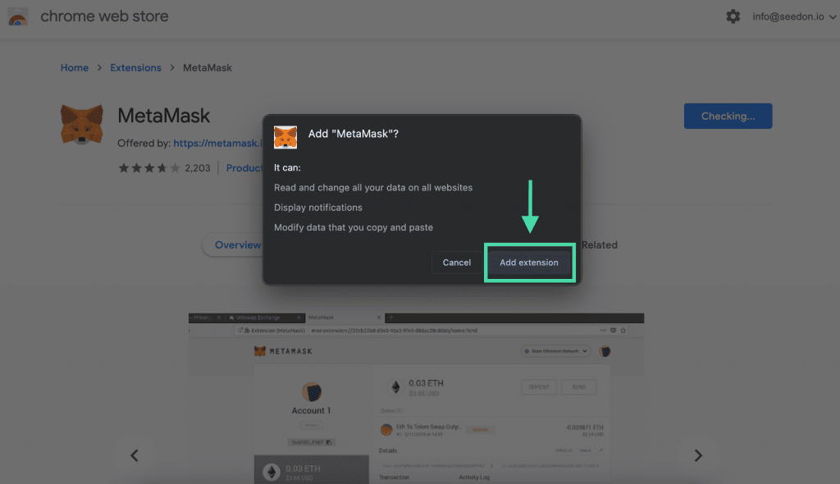Click the large MetaMask fox logo on the store page
The image size is (840, 484).
81,125
